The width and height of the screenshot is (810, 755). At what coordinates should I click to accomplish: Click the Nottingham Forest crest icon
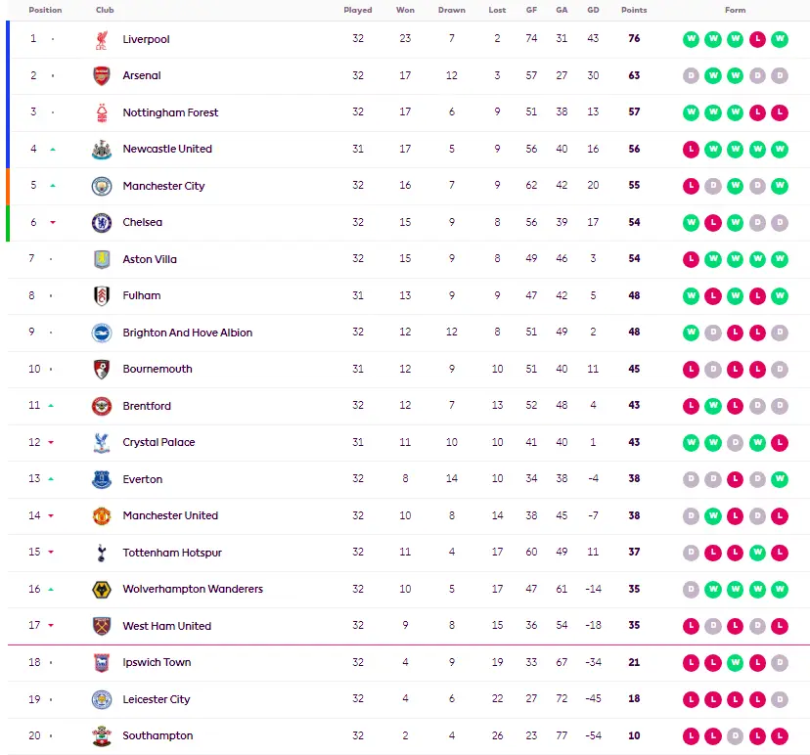[102, 112]
